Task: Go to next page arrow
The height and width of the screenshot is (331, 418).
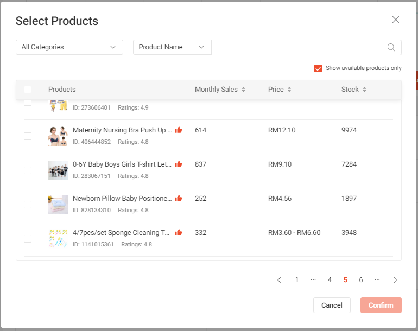Action: tap(396, 280)
